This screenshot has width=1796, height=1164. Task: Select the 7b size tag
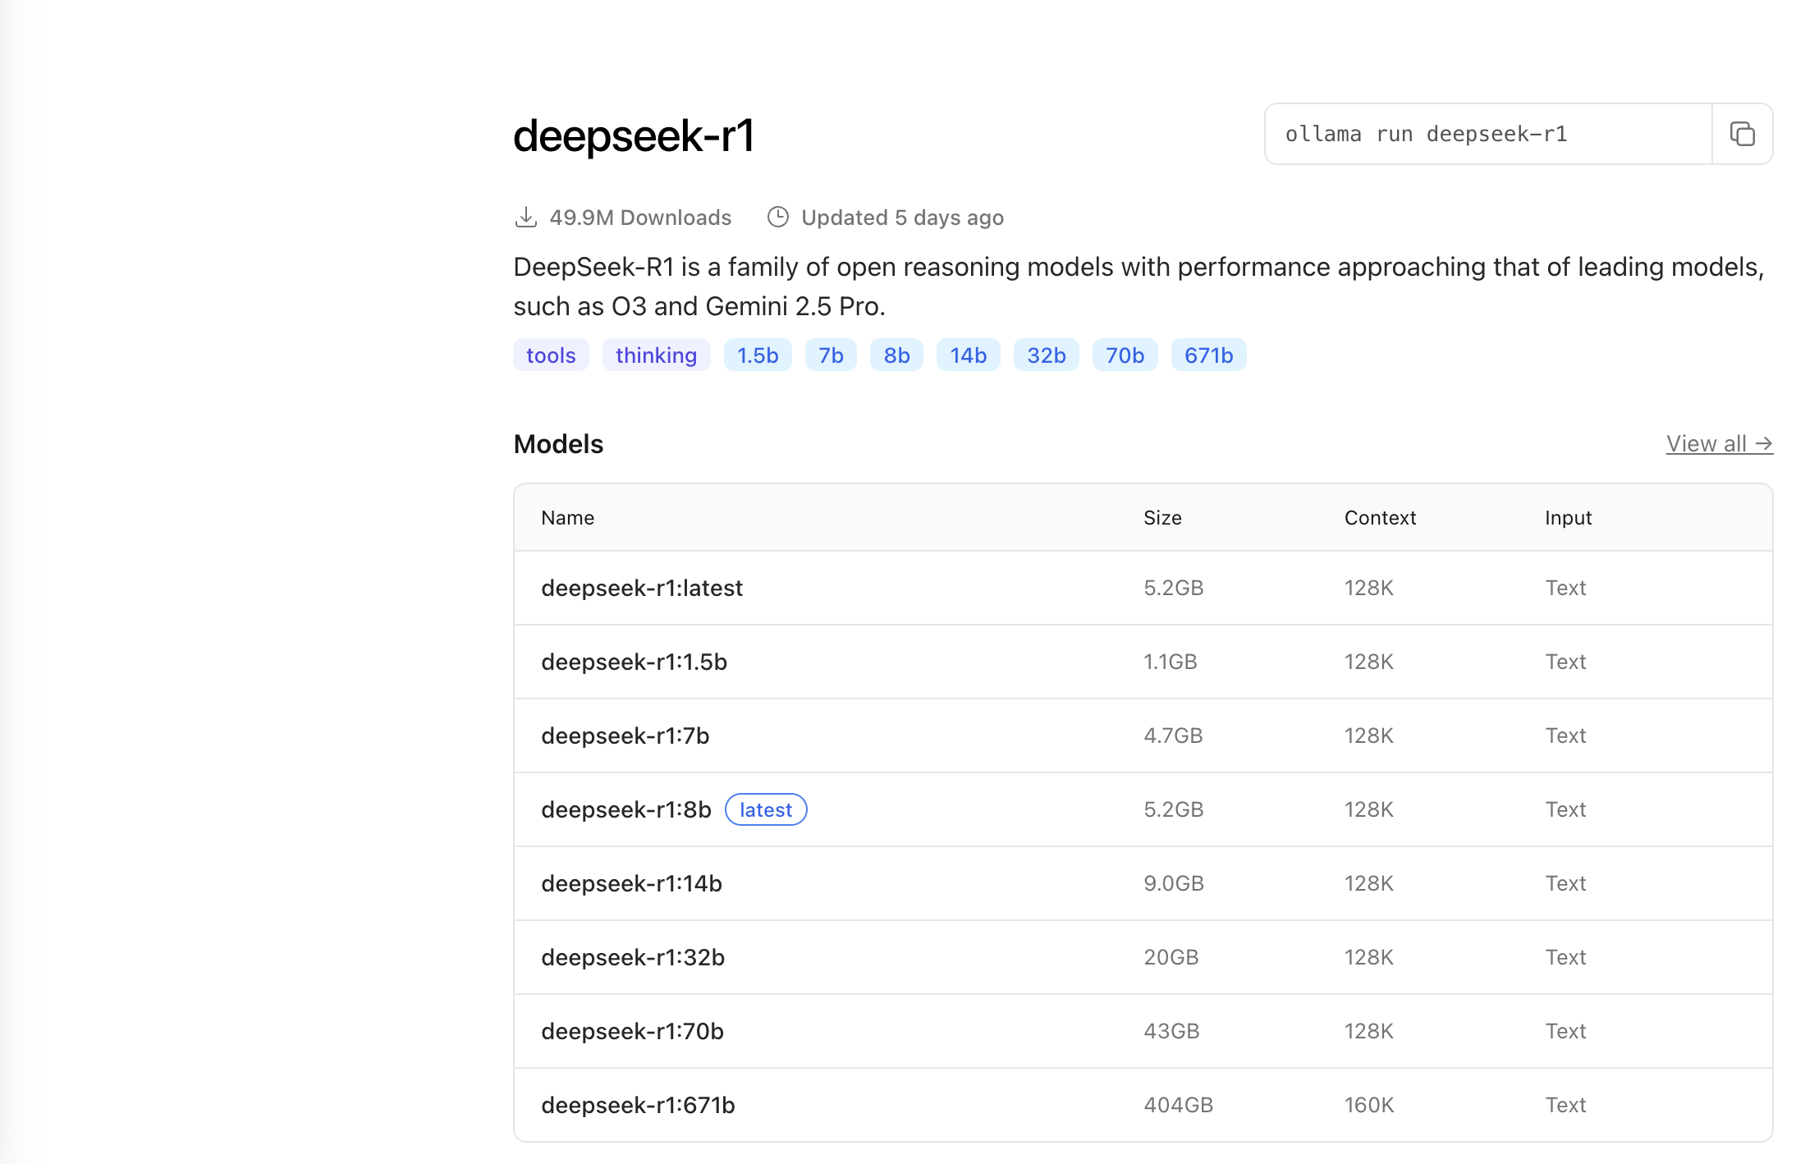(831, 355)
